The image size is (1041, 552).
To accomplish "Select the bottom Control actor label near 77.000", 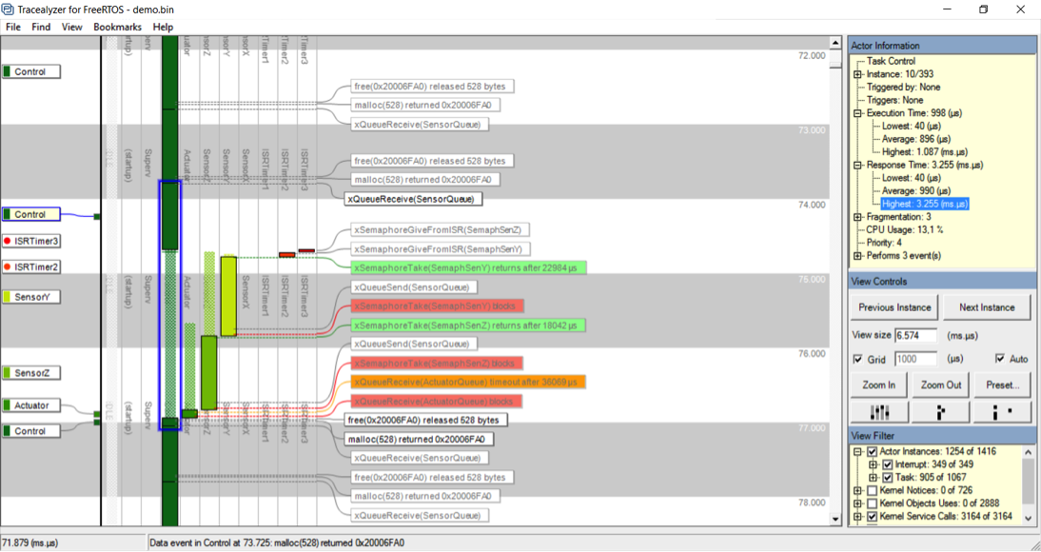I will (x=30, y=430).
